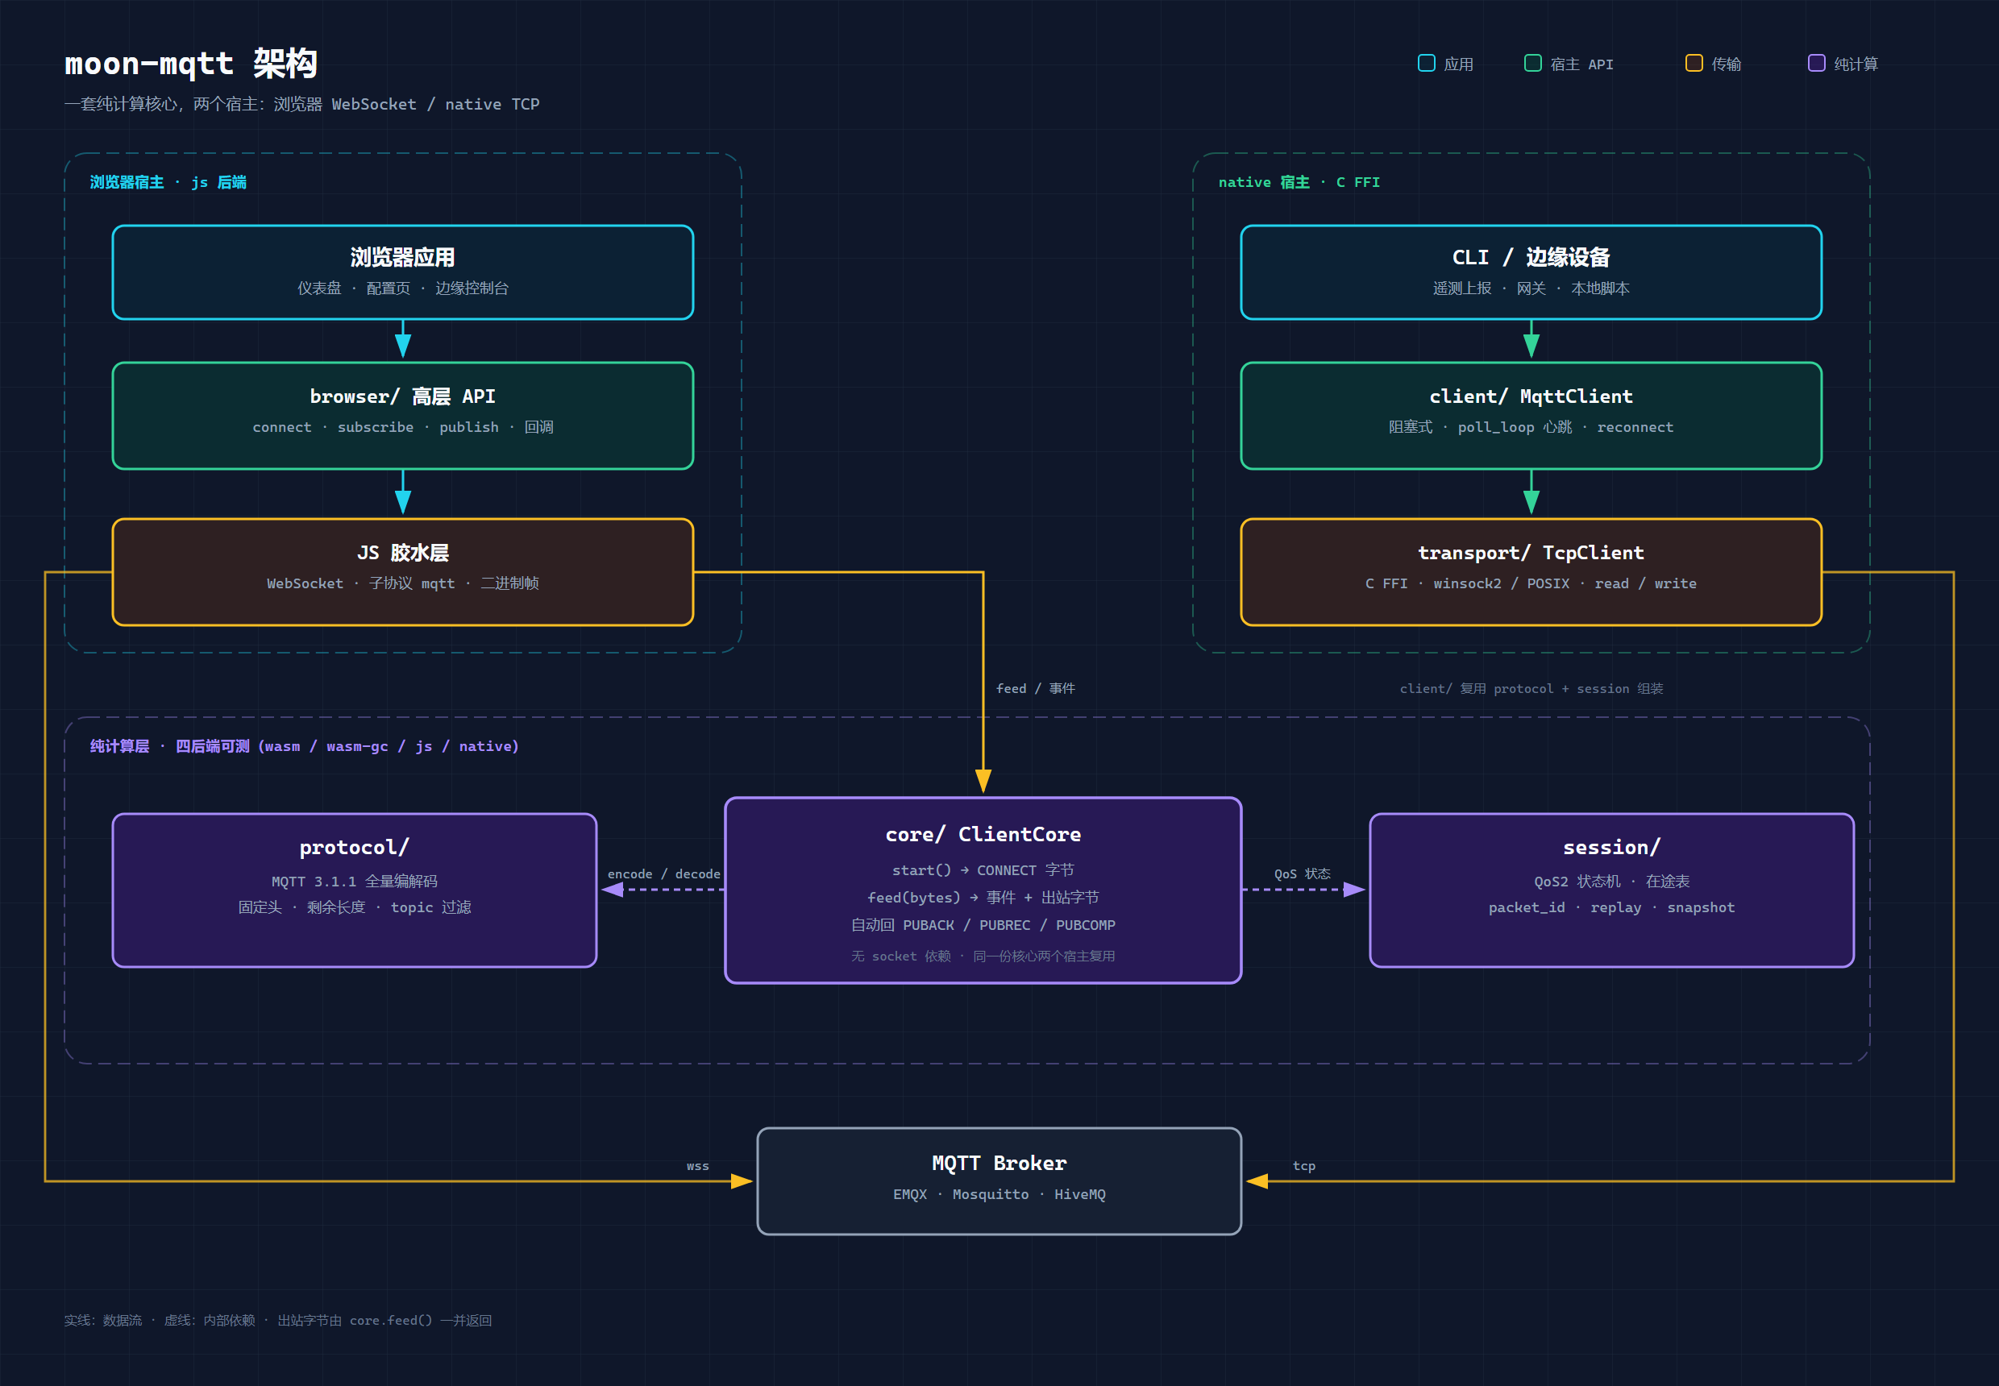Click the 无 socket 依赖 footnote line
Screen dimensions: 1999x1386
tap(983, 957)
